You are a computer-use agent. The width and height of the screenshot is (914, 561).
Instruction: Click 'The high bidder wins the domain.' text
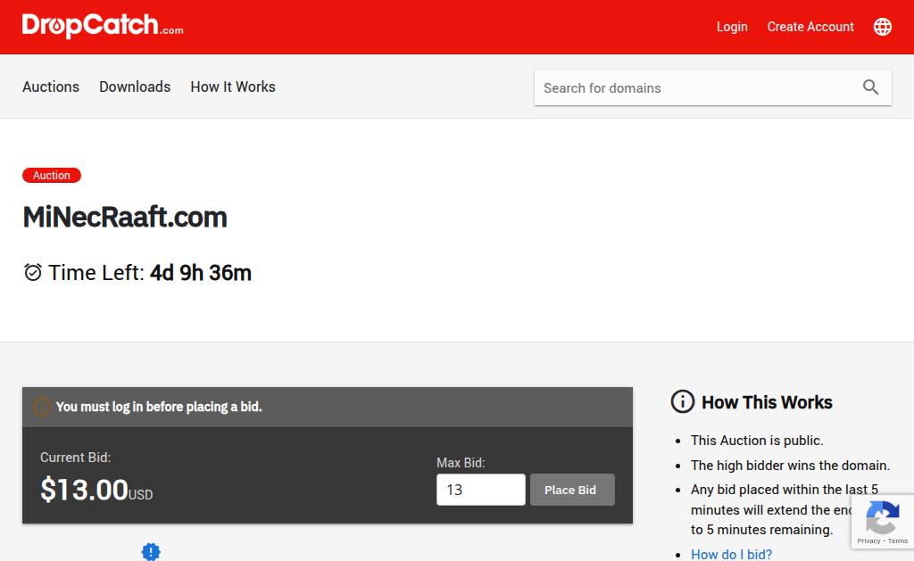click(790, 466)
